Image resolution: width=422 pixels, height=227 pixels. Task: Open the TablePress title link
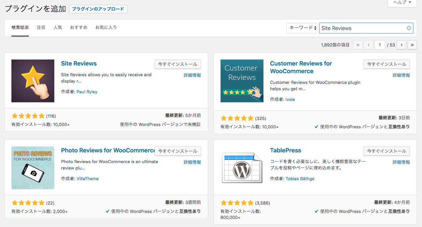(x=286, y=150)
